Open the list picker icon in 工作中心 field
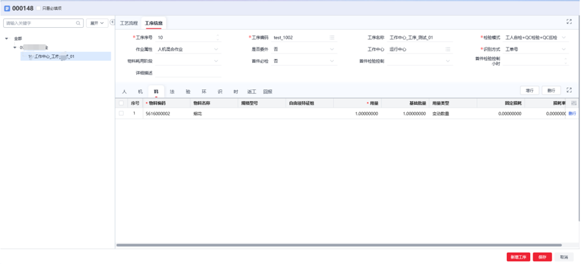Screen dimensions: 582x265 [x=448, y=49]
